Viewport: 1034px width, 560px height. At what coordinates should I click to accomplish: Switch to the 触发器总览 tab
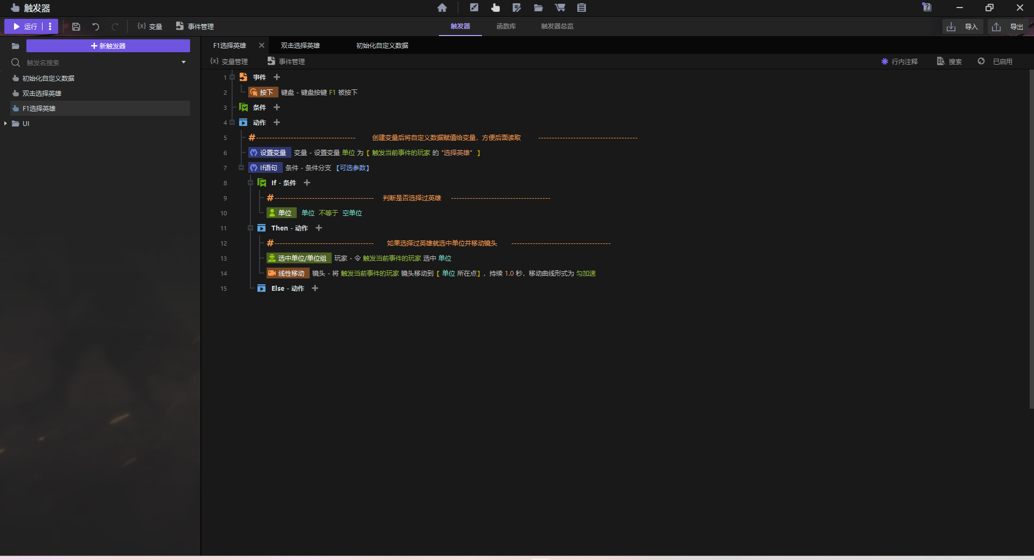click(557, 26)
